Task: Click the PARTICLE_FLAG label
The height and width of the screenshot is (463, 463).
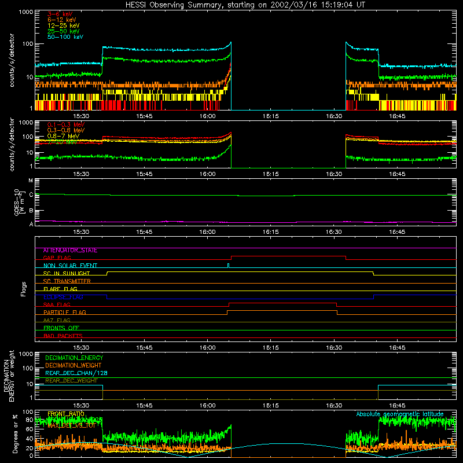Action: coord(65,312)
